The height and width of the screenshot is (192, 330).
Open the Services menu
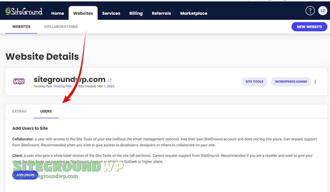[x=111, y=13]
